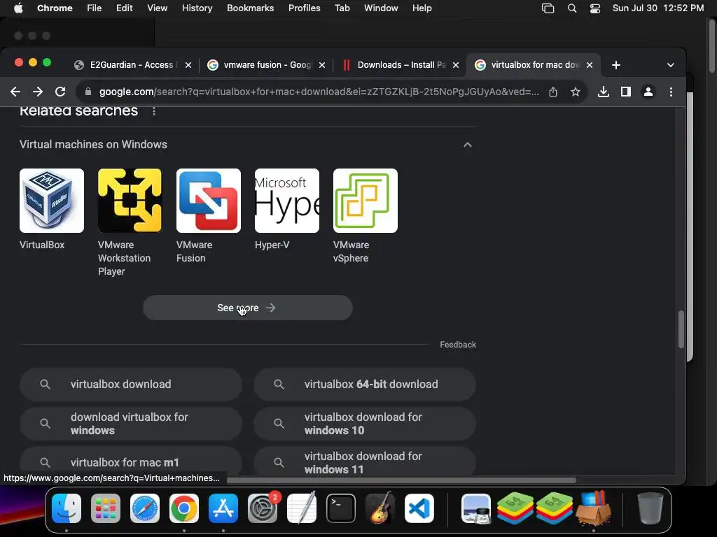Open Stage Manager menu bar icon
Viewport: 717px width, 537px height.
click(548, 8)
